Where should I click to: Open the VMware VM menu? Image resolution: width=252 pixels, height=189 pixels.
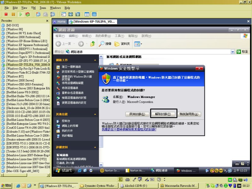(33, 8)
